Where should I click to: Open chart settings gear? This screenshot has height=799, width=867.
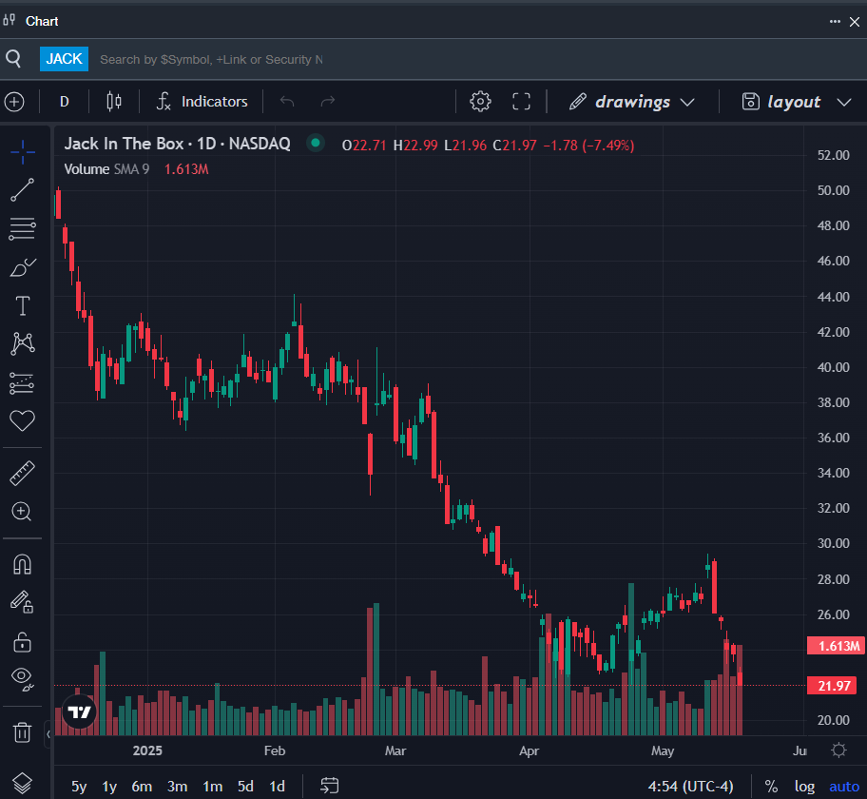(x=480, y=101)
